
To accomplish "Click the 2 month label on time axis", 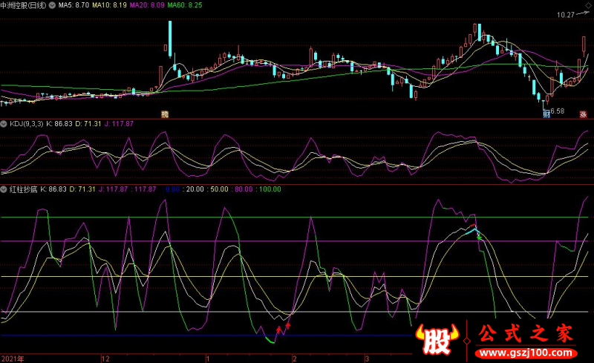I will coord(294,359).
